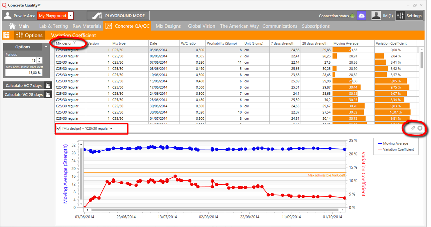Click the pencil edit filter icon

click(x=413, y=128)
